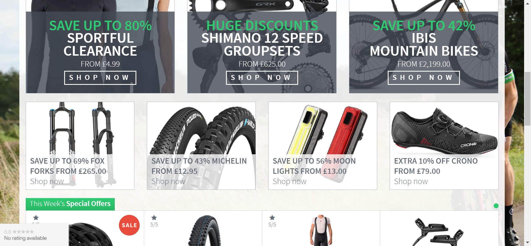Click Shop Now for Sportful Clearance
The height and width of the screenshot is (246, 531).
click(x=100, y=78)
